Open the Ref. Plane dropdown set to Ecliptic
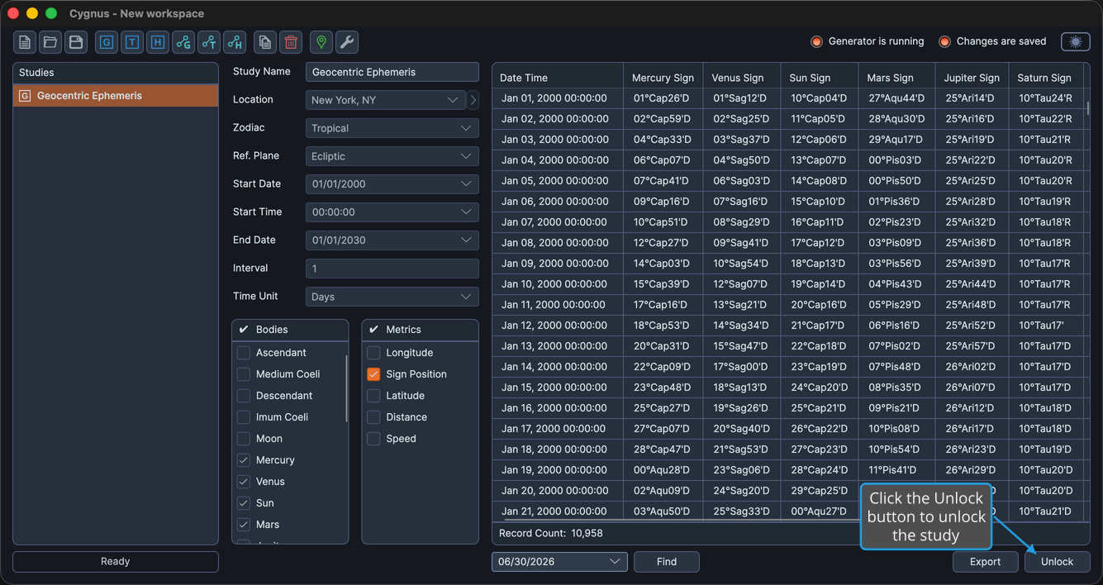This screenshot has height=585, width=1103. (392, 156)
